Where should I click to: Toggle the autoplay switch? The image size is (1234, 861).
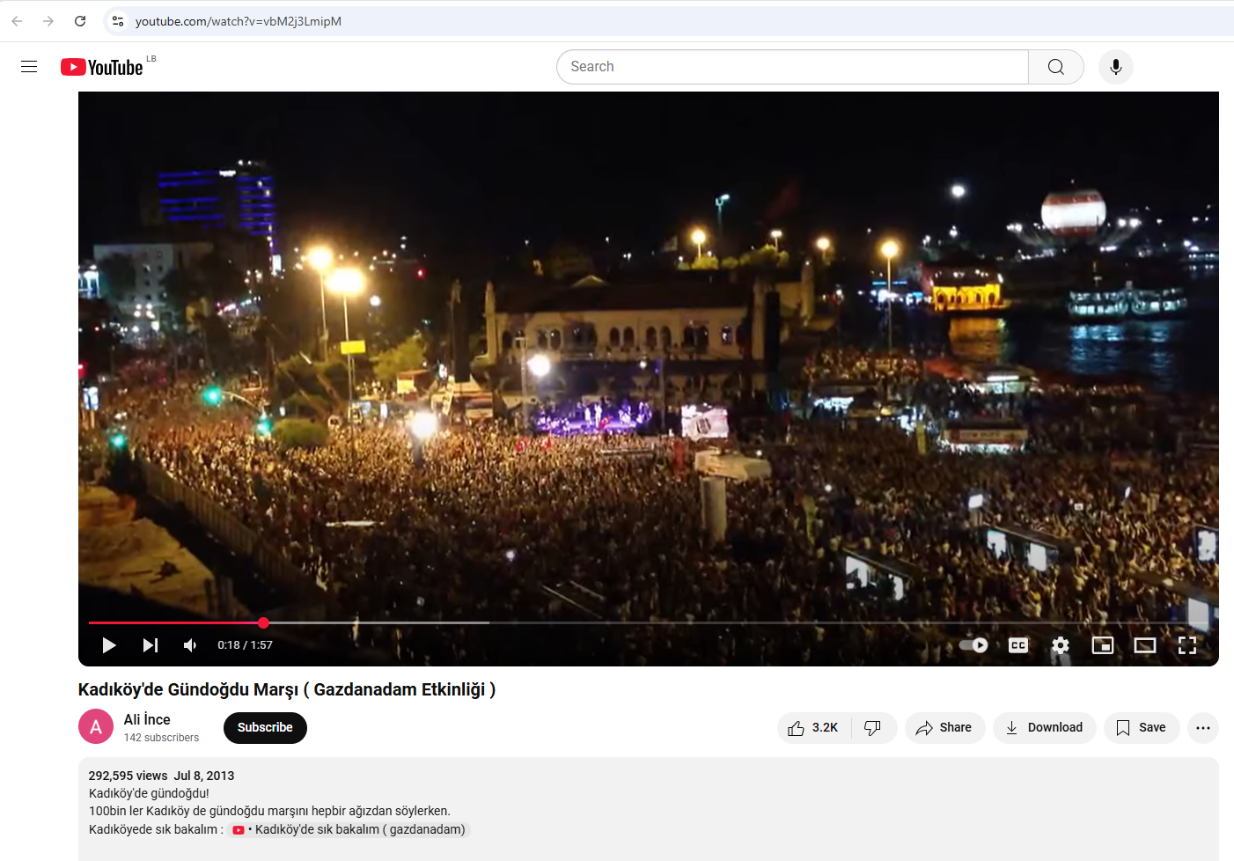pyautogui.click(x=973, y=645)
